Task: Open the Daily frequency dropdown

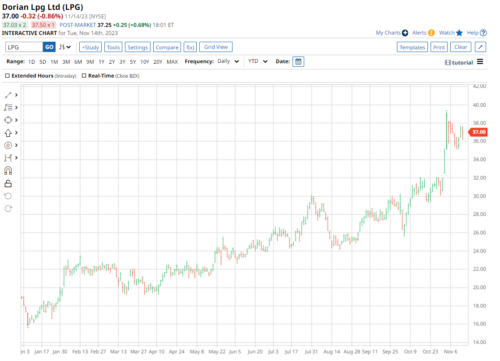Action: [228, 61]
